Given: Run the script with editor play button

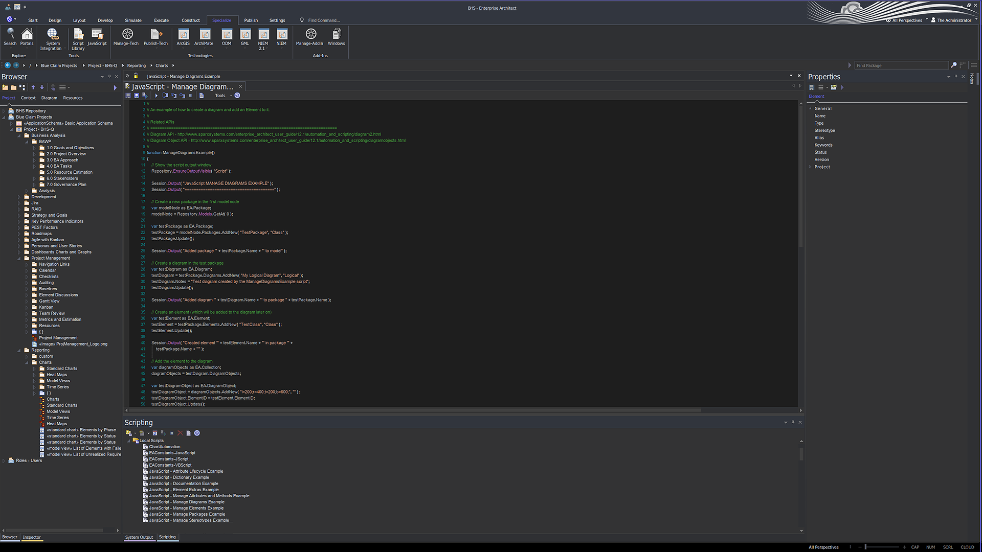Looking at the screenshot, I should tap(157, 96).
